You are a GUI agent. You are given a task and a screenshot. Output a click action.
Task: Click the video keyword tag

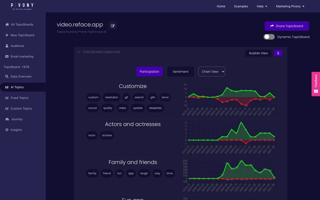coord(122,108)
